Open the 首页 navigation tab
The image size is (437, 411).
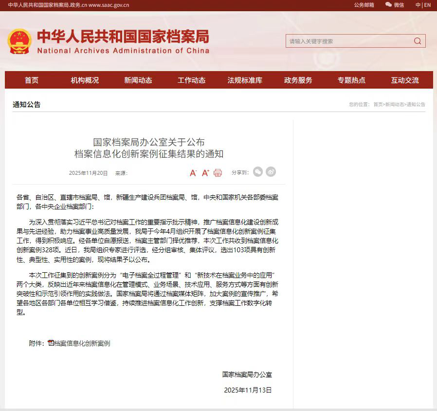(32, 80)
